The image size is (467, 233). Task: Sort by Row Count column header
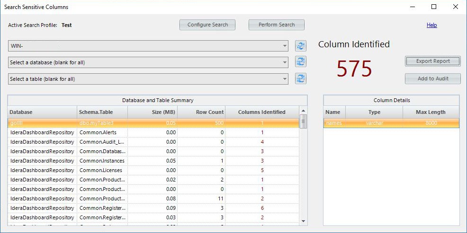(201, 112)
